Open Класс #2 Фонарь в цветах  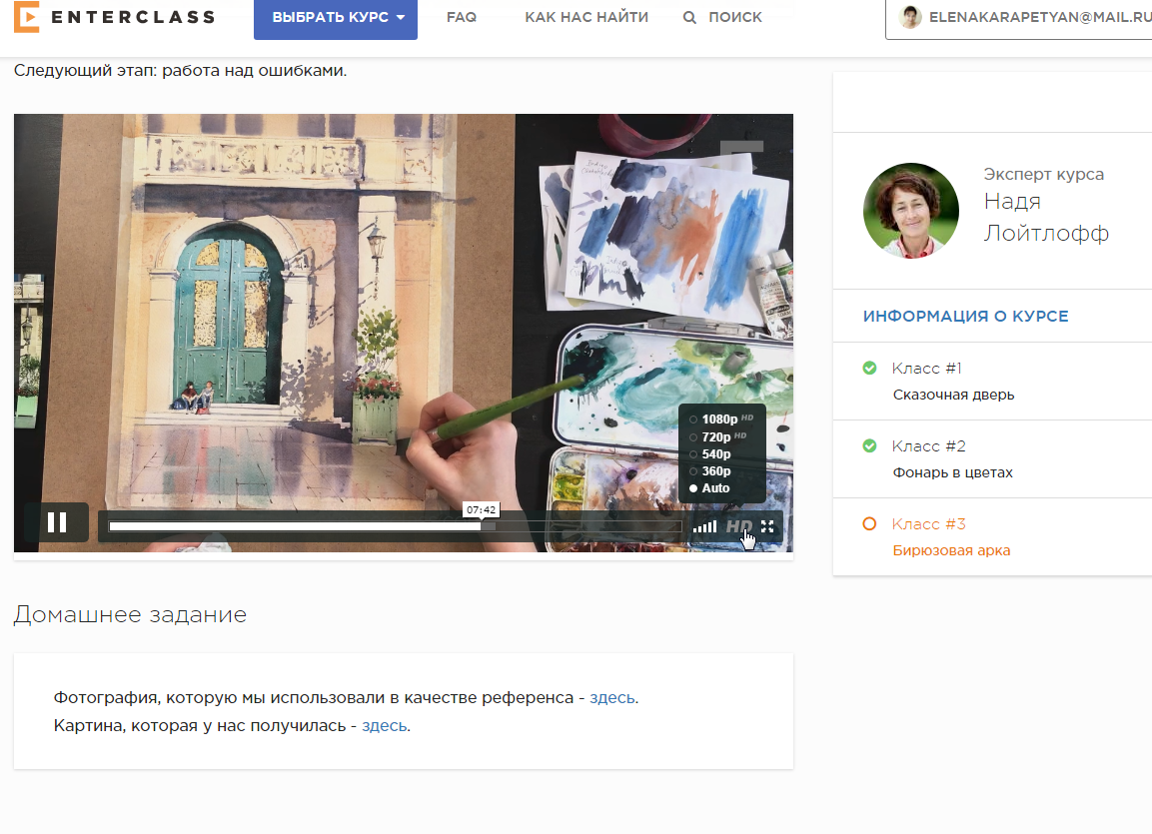992,458
